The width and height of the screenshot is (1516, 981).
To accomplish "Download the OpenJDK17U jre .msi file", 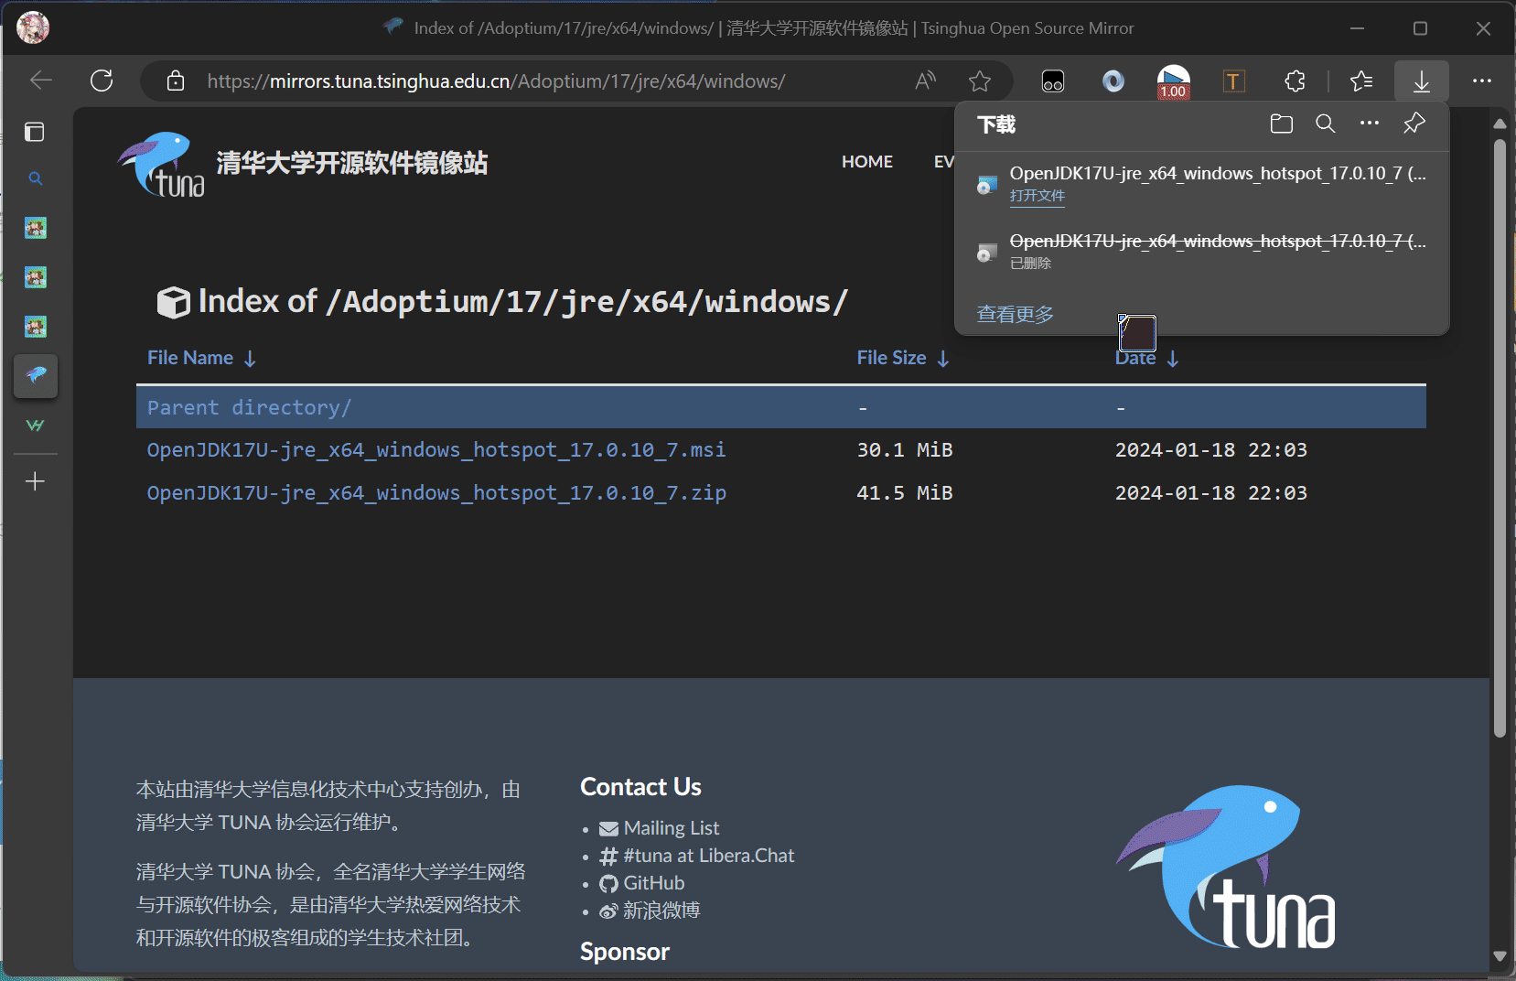I will (x=435, y=450).
